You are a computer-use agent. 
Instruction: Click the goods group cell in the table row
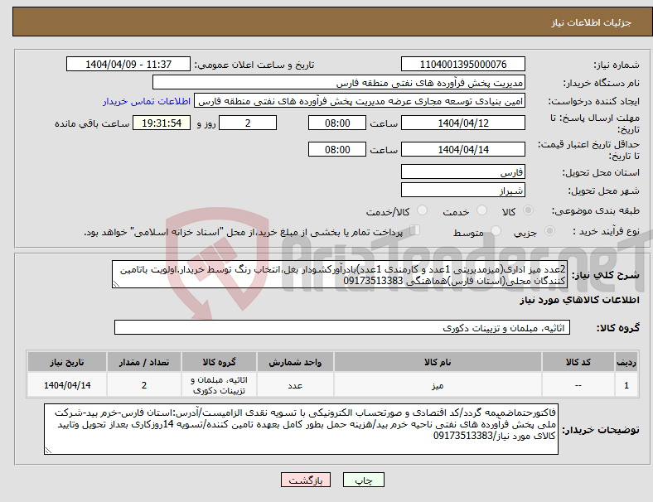pyautogui.click(x=219, y=384)
